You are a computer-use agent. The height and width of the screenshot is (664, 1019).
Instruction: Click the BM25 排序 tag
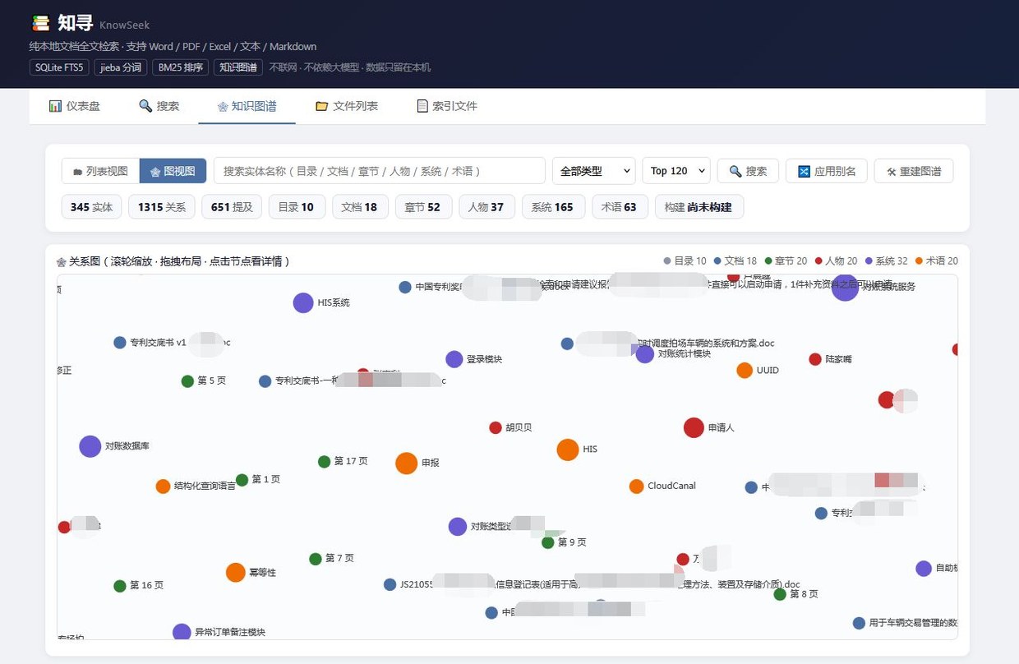pos(180,67)
